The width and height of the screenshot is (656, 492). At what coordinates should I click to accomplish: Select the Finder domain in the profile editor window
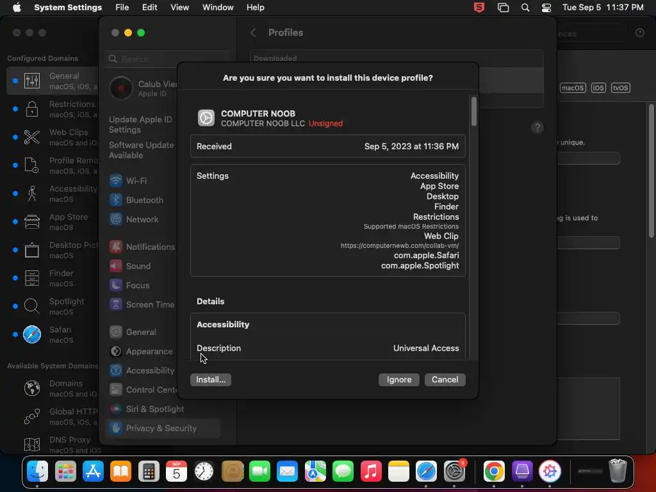53,278
